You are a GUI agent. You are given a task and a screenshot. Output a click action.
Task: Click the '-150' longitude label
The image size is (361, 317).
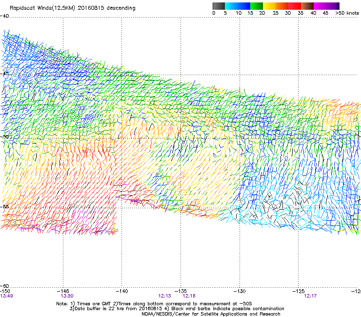[5, 291]
